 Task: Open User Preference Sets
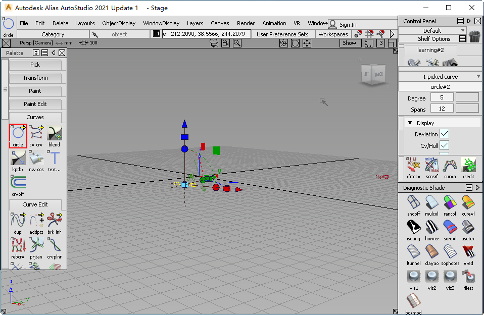(x=282, y=34)
